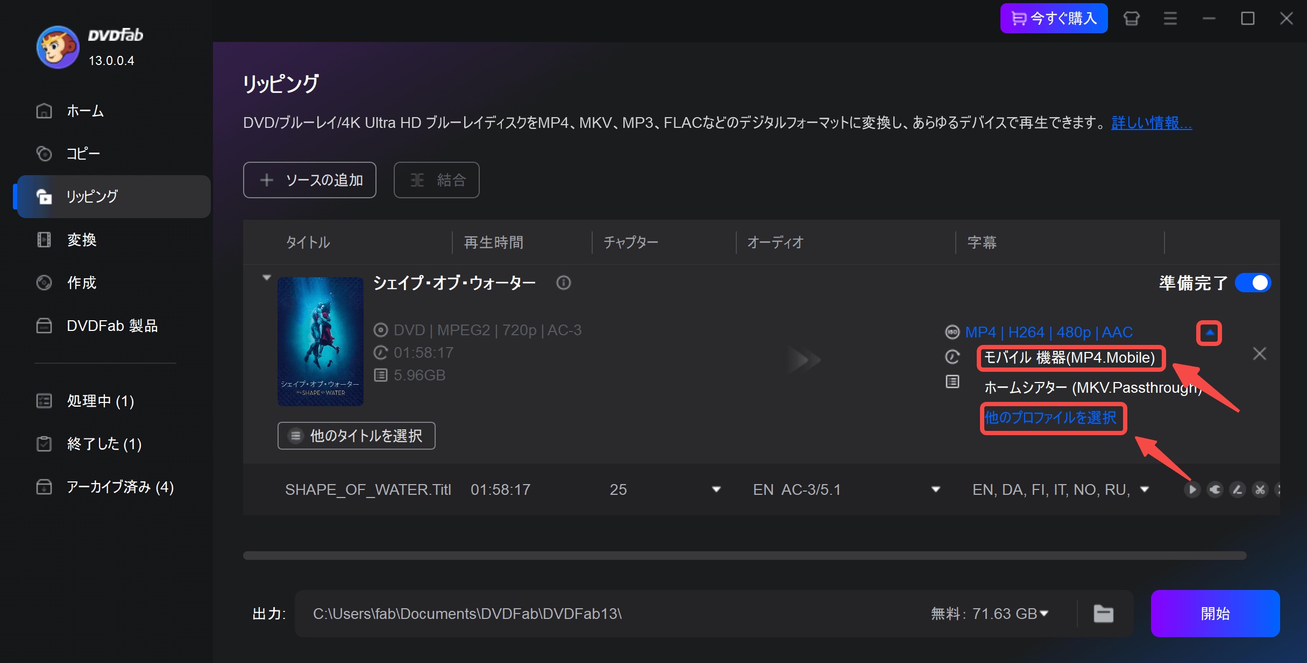Open the skin theme shirt icon

(1132, 18)
